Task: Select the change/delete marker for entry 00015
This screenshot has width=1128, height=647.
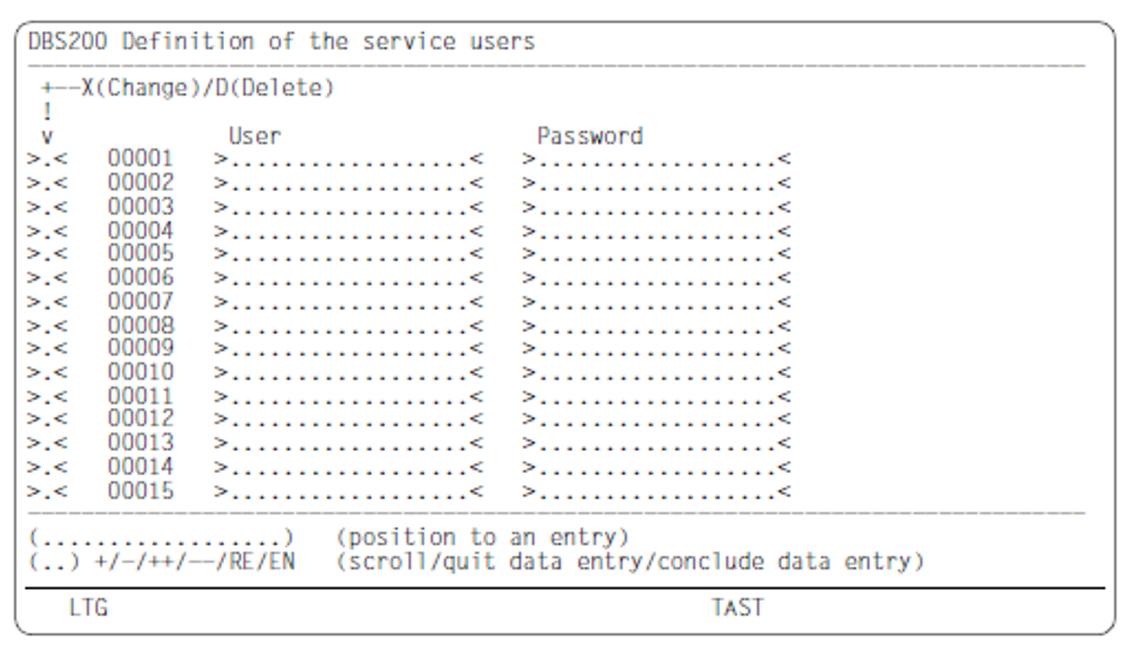Action: point(47,492)
